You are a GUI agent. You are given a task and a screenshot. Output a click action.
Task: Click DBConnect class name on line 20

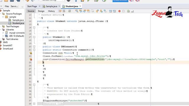coord(68,47)
